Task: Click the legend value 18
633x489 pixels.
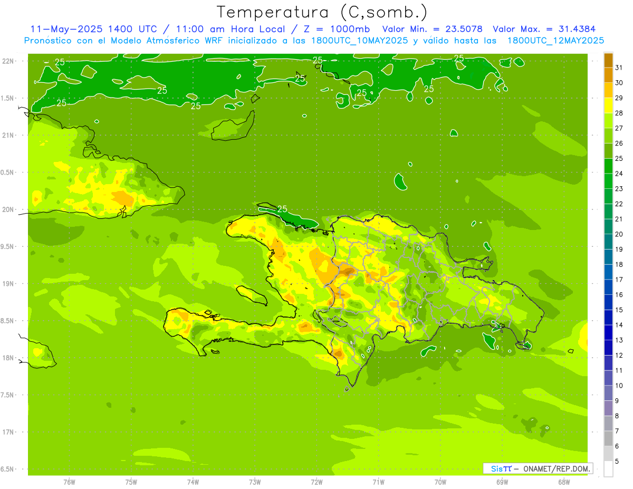Action: (619, 264)
